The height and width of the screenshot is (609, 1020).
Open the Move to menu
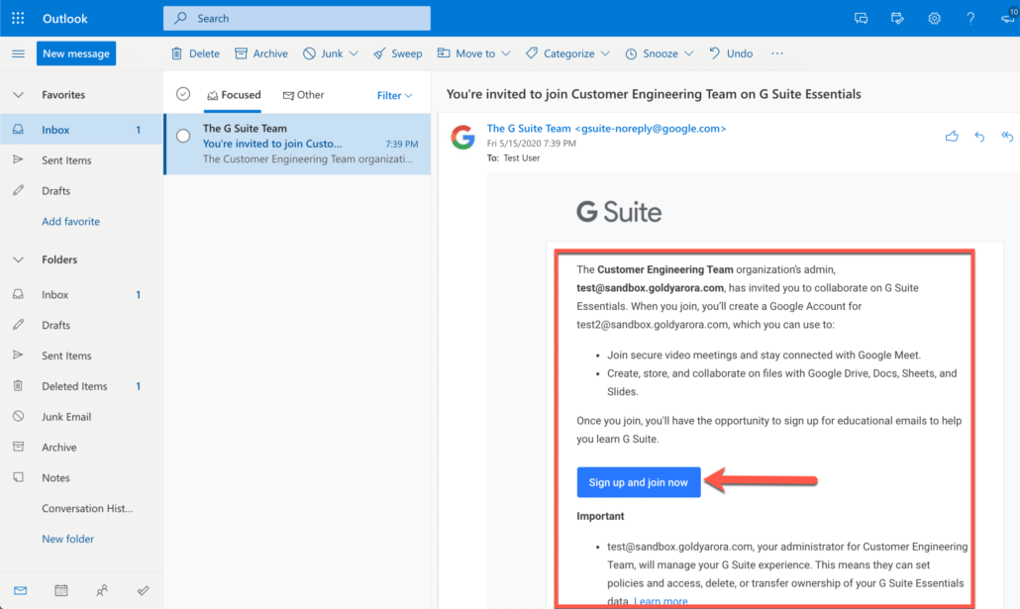pos(466,53)
